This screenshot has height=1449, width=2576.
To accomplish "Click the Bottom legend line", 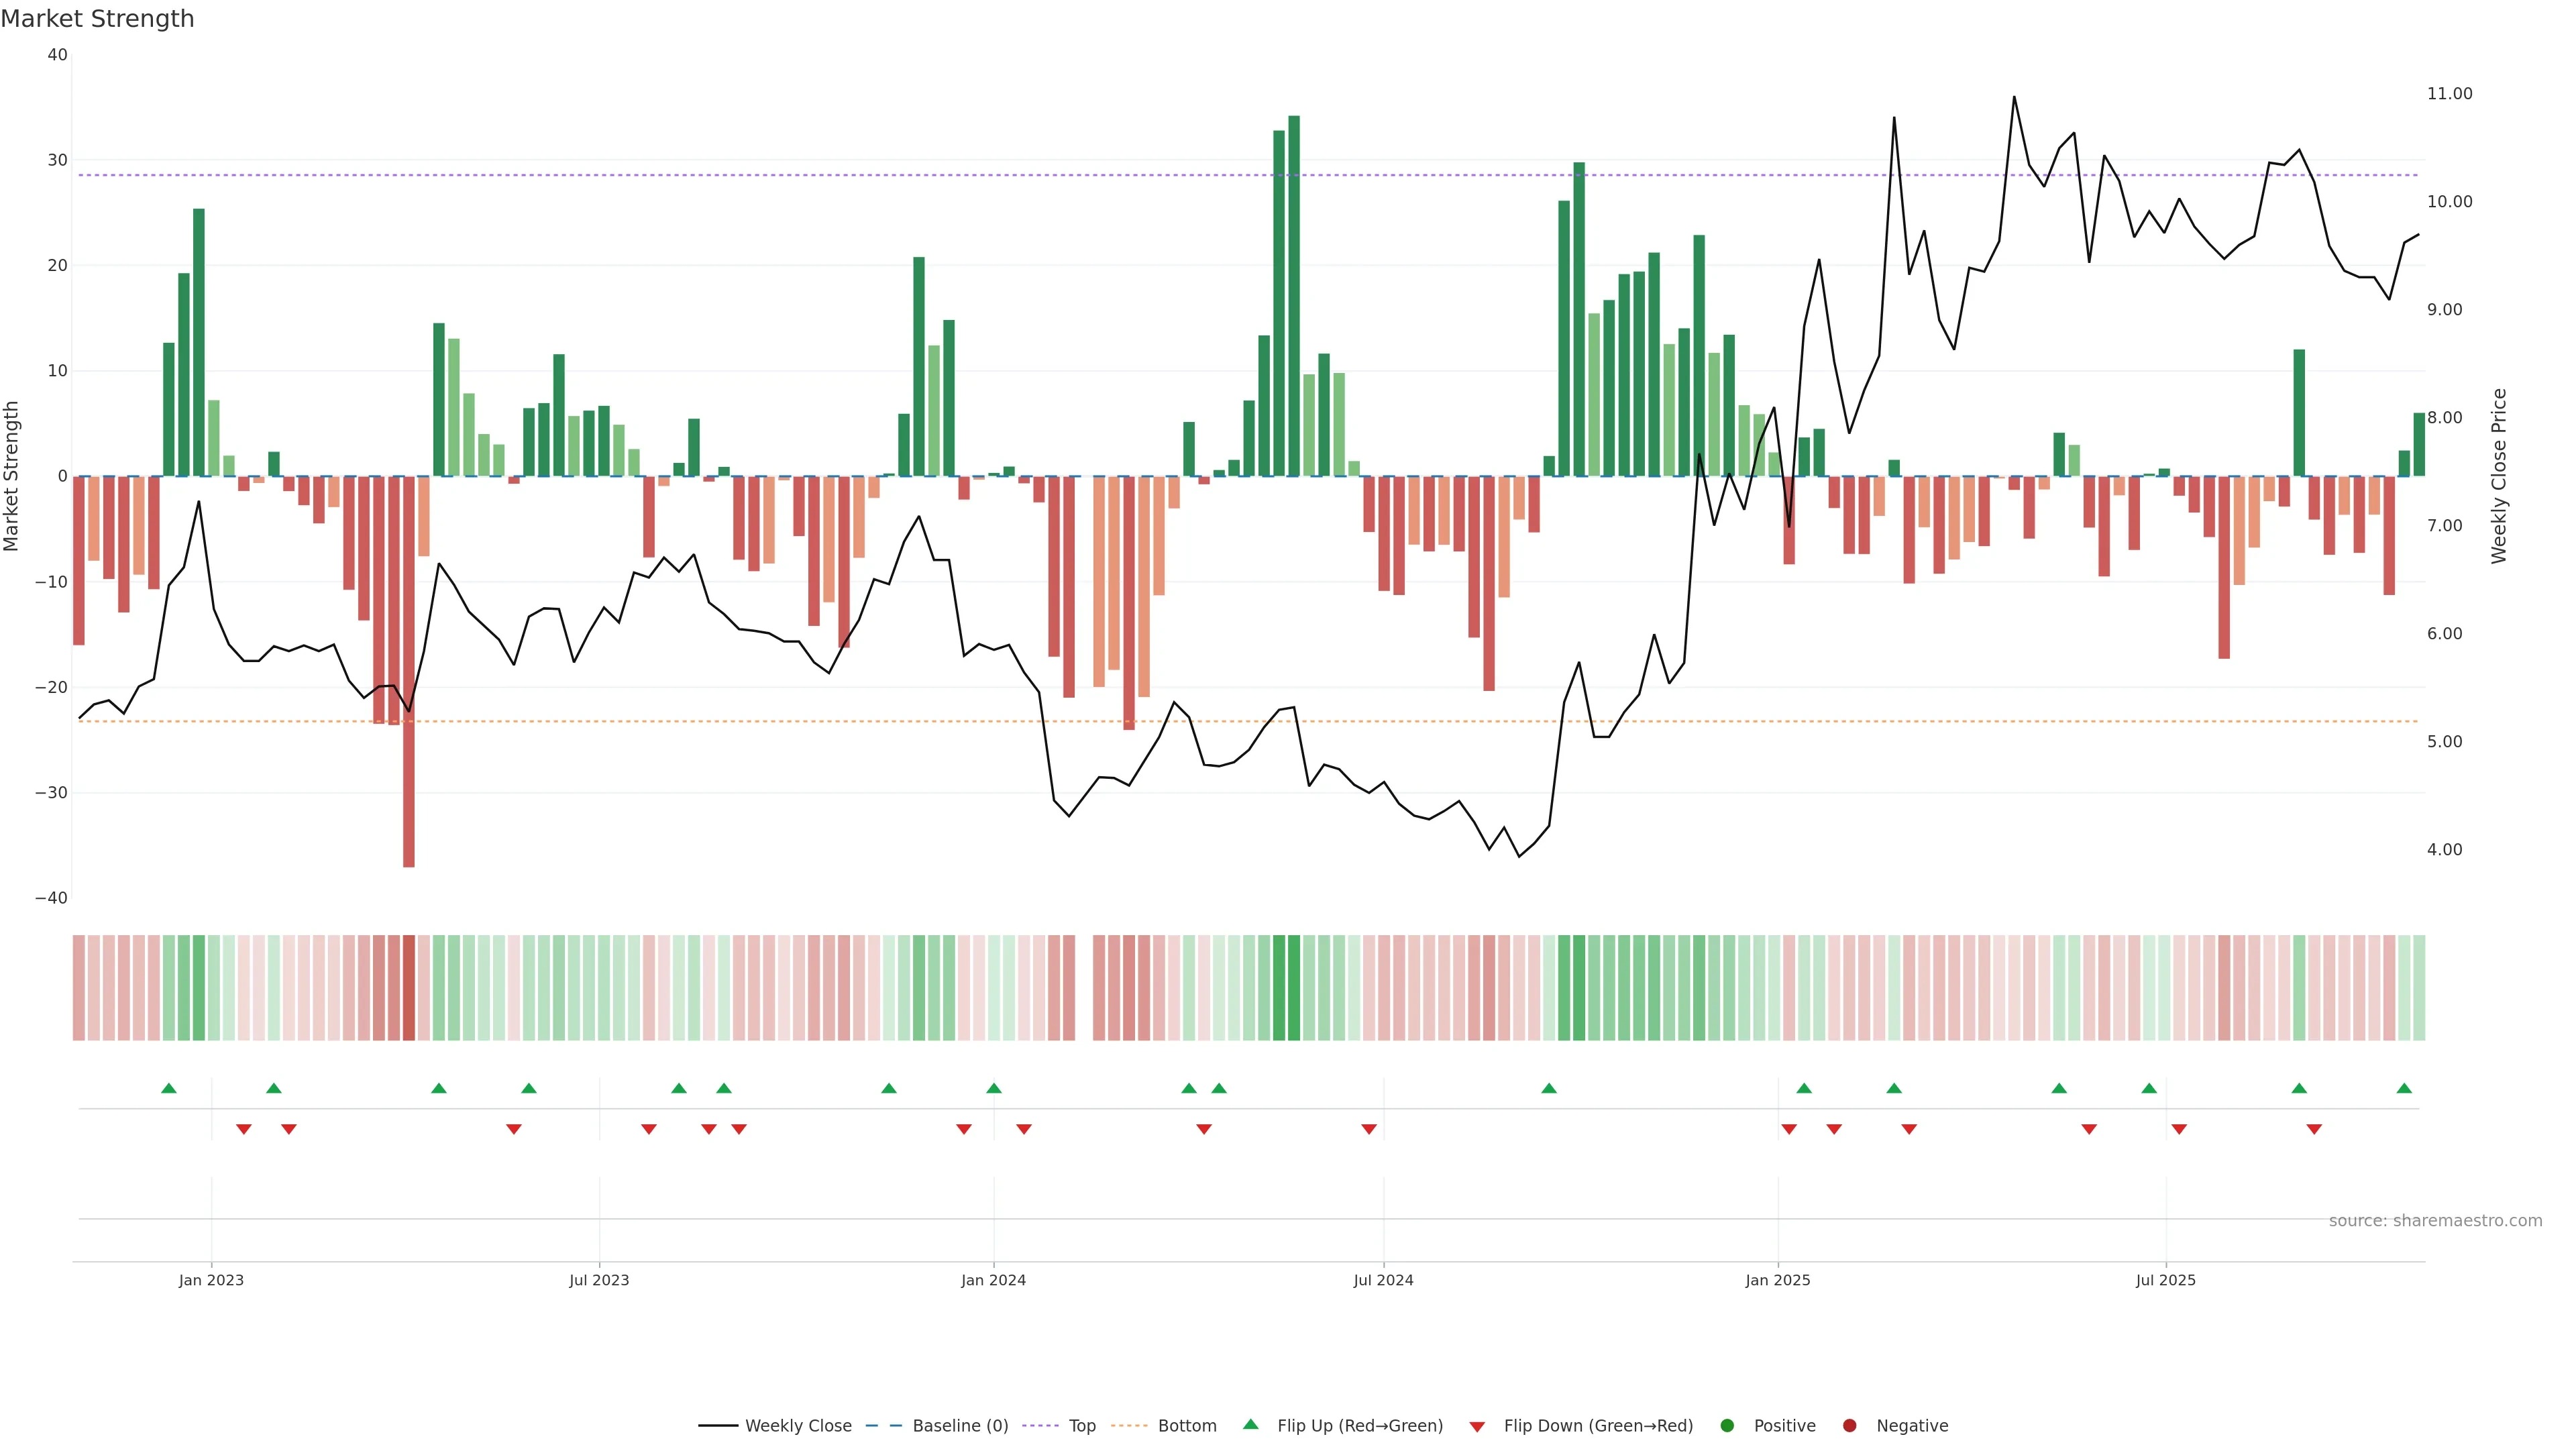I will 1129,1426.
